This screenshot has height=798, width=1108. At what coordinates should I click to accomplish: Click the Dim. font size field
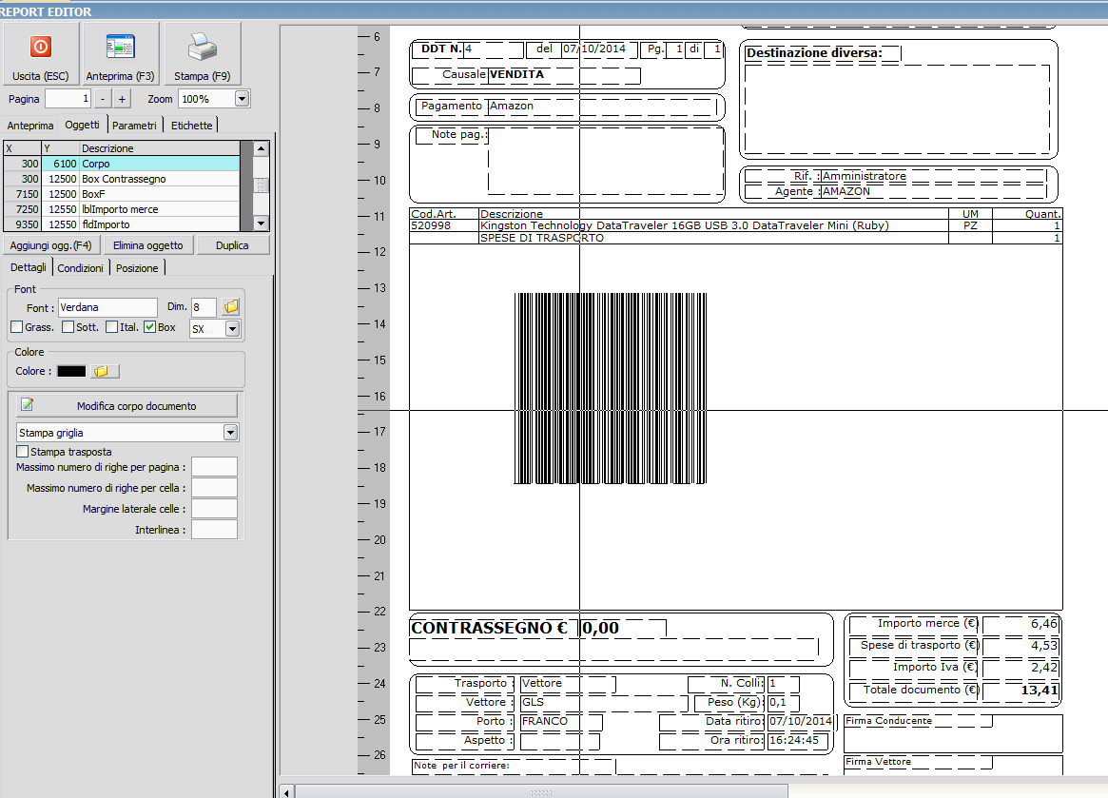tap(204, 307)
